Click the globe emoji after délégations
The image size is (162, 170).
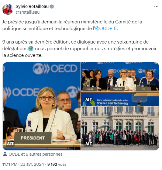click(x=31, y=49)
